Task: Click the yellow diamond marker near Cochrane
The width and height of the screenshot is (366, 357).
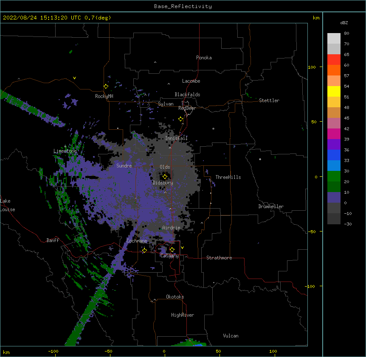Action: point(144,251)
